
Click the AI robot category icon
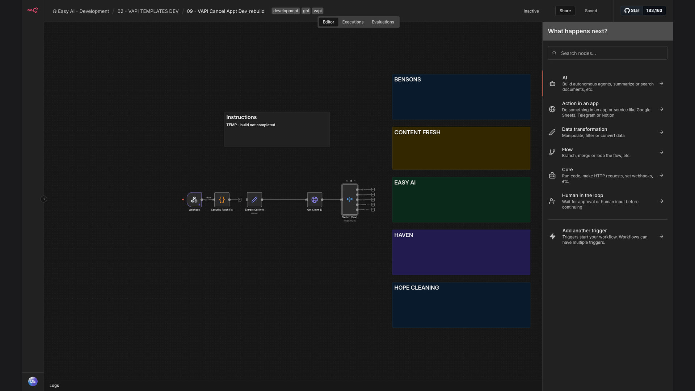(x=552, y=84)
